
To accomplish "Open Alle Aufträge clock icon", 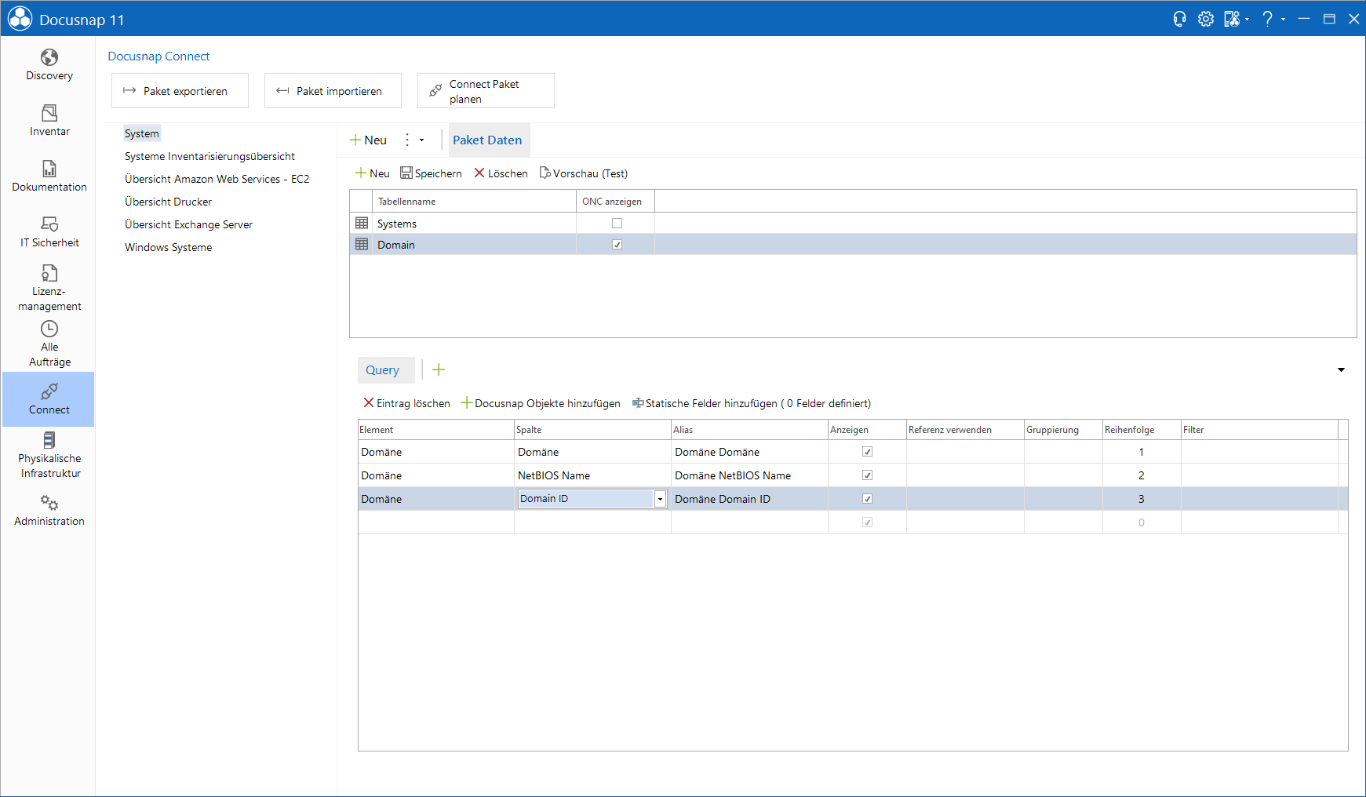I will point(49,329).
